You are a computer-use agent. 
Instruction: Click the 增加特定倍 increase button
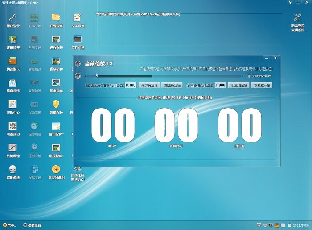click(172, 85)
